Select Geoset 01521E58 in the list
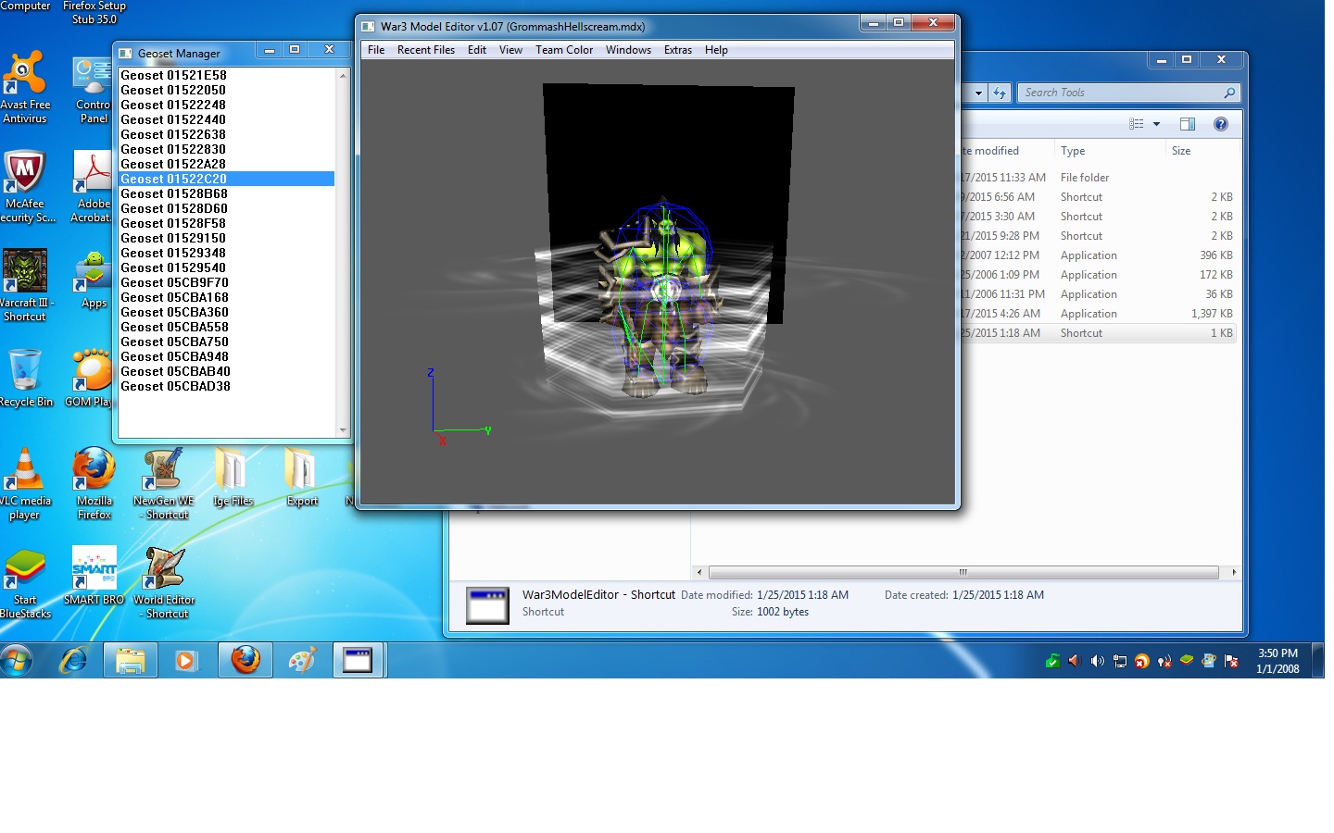The width and height of the screenshot is (1334, 833). tap(226, 75)
